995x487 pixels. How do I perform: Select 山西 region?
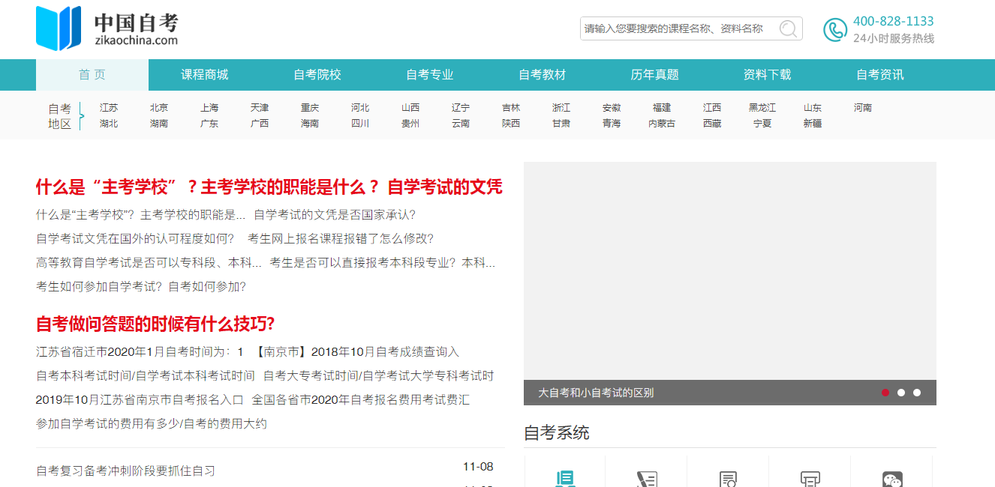point(410,108)
